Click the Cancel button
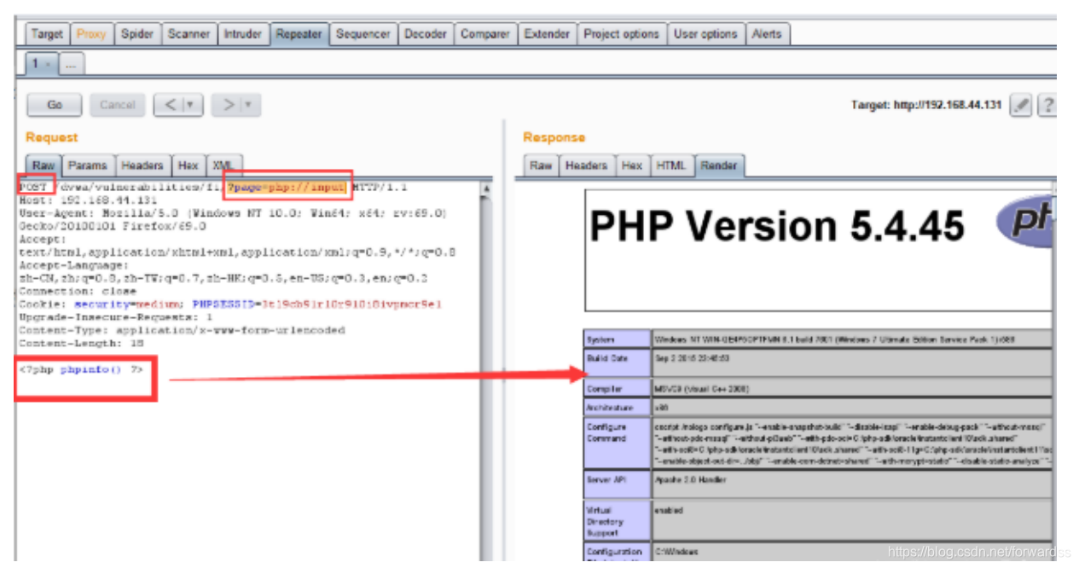1079x568 pixels. pos(118,105)
